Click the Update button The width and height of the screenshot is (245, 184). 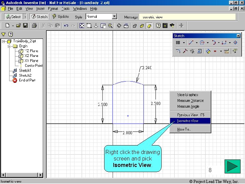pos(61,16)
